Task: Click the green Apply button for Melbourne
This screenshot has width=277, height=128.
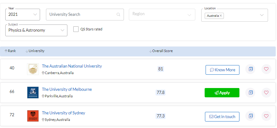Action: 222,93
